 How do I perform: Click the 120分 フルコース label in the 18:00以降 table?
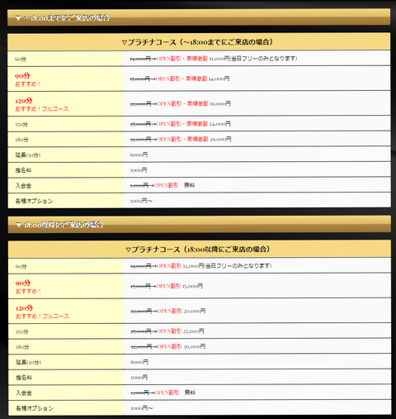[x=42, y=312]
